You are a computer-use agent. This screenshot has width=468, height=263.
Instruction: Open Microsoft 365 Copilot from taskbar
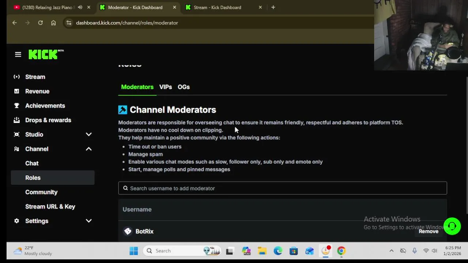click(246, 251)
